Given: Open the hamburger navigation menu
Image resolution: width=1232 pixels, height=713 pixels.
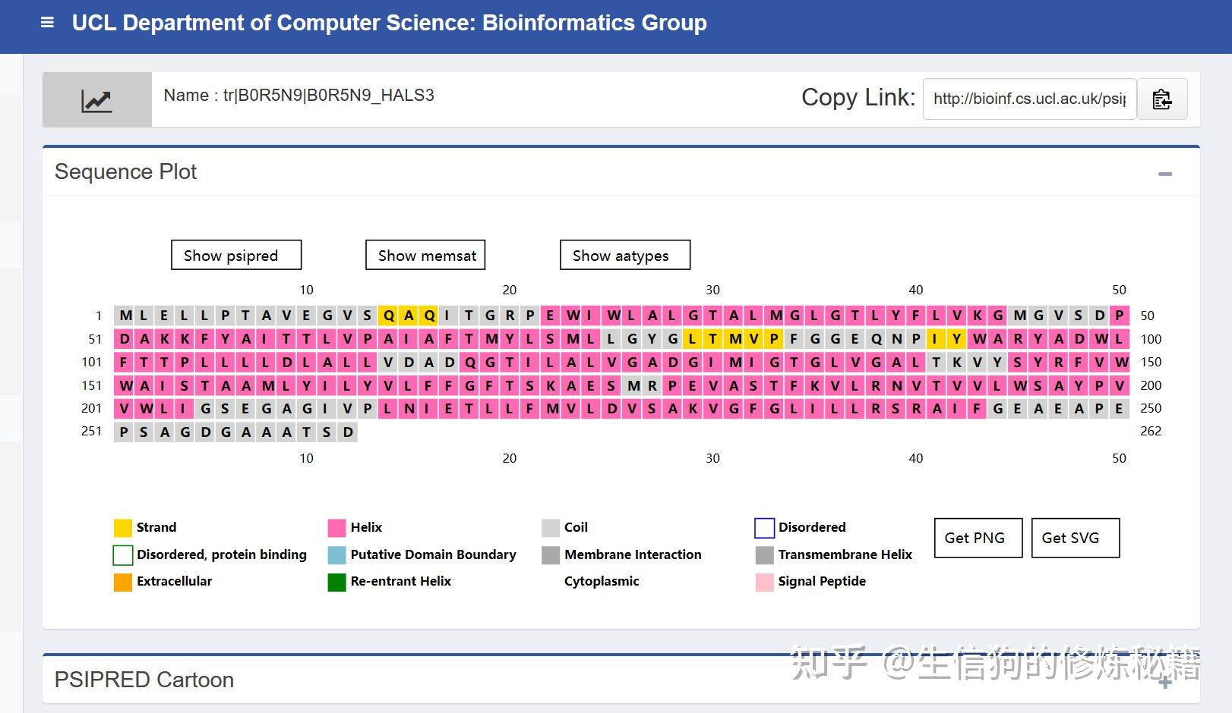Looking at the screenshot, I should 47,23.
